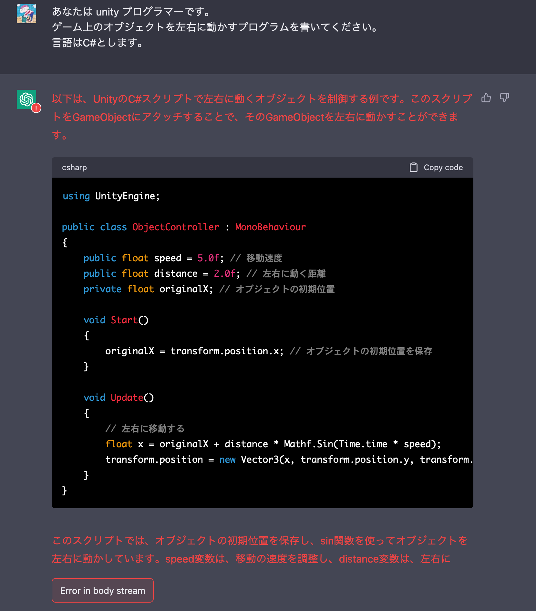536x611 pixels.
Task: Click the 'using UnityEngine;' code line
Action: [111, 196]
